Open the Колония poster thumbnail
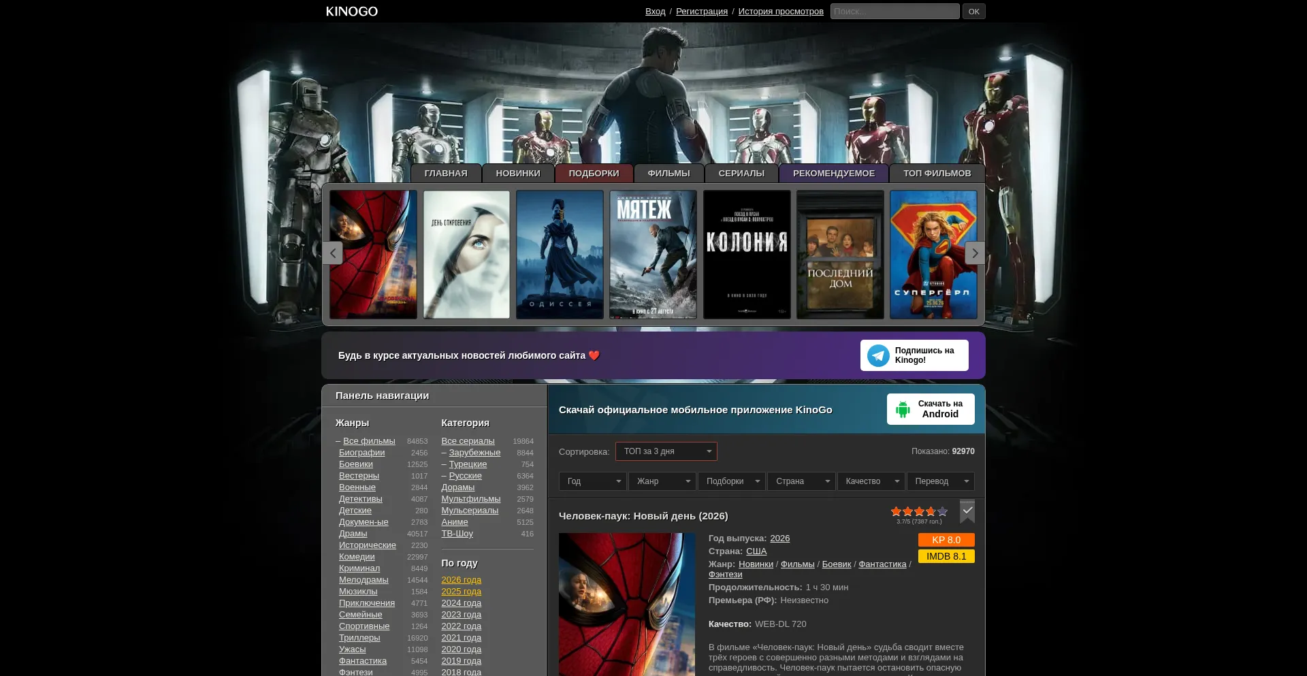This screenshot has width=1307, height=676. point(747,255)
